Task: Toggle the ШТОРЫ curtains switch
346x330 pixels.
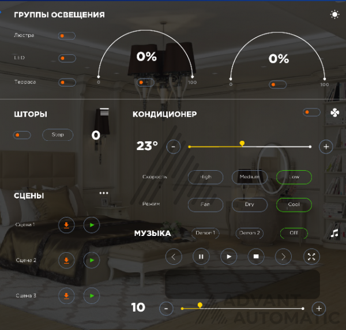Action: click(22, 135)
